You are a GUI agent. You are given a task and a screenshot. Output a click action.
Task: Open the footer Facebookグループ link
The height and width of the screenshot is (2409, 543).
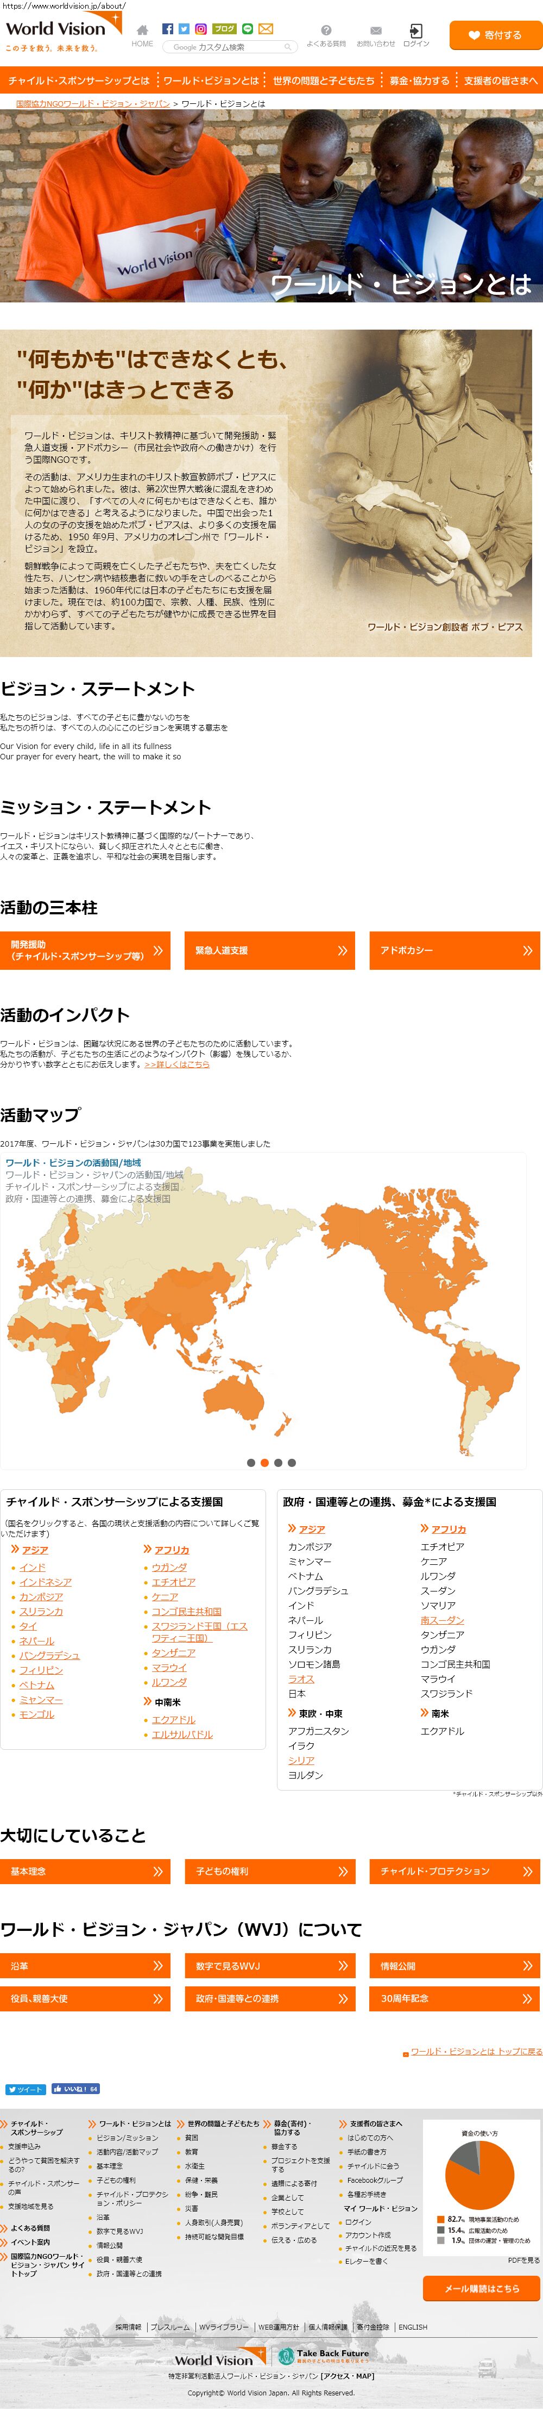375,2180
